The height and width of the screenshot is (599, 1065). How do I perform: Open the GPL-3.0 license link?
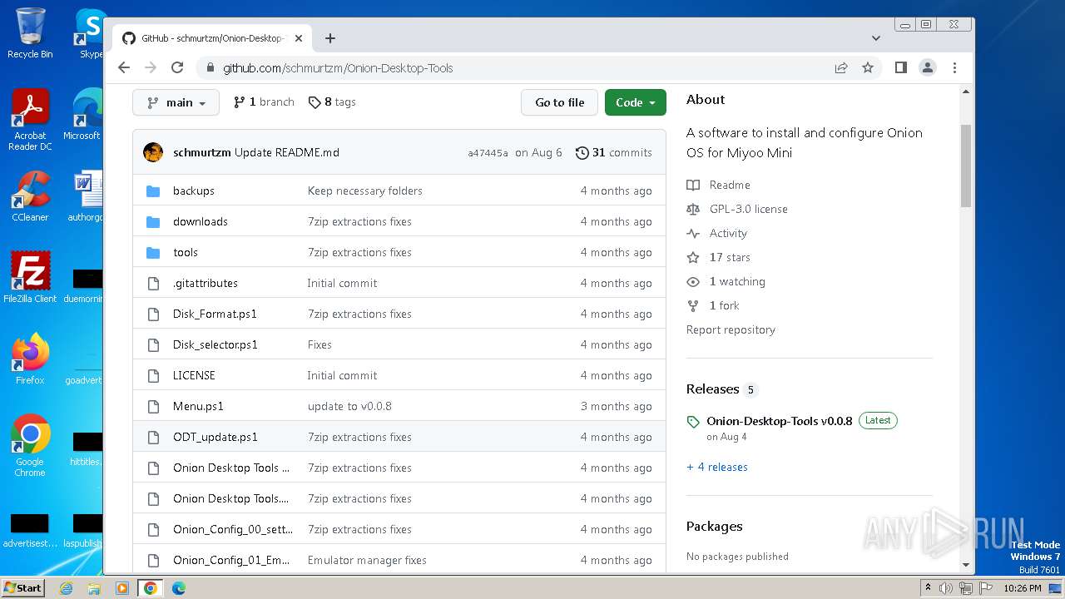[737, 209]
